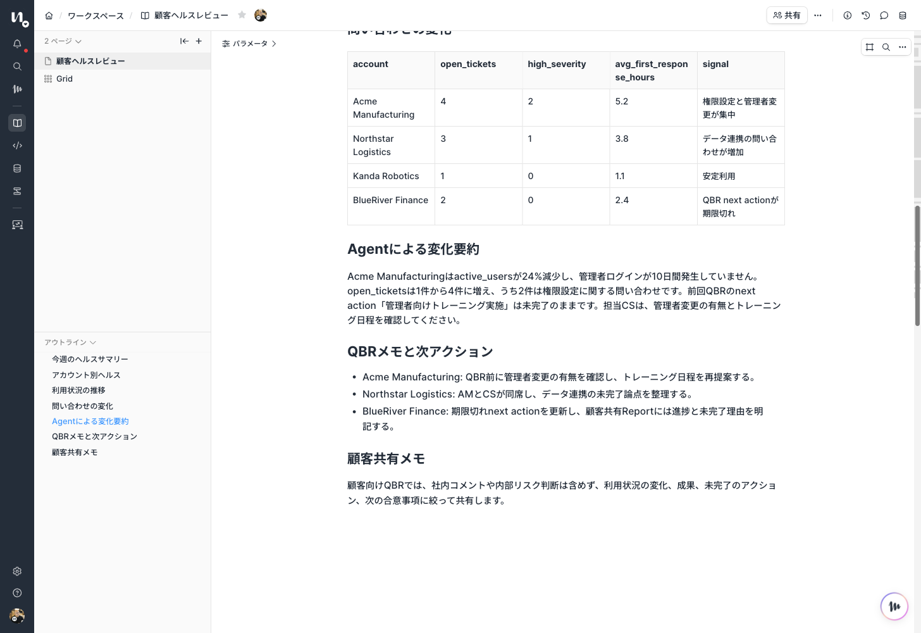Open floating toolbar ellipsis menu
The width and height of the screenshot is (921, 633).
coord(903,47)
